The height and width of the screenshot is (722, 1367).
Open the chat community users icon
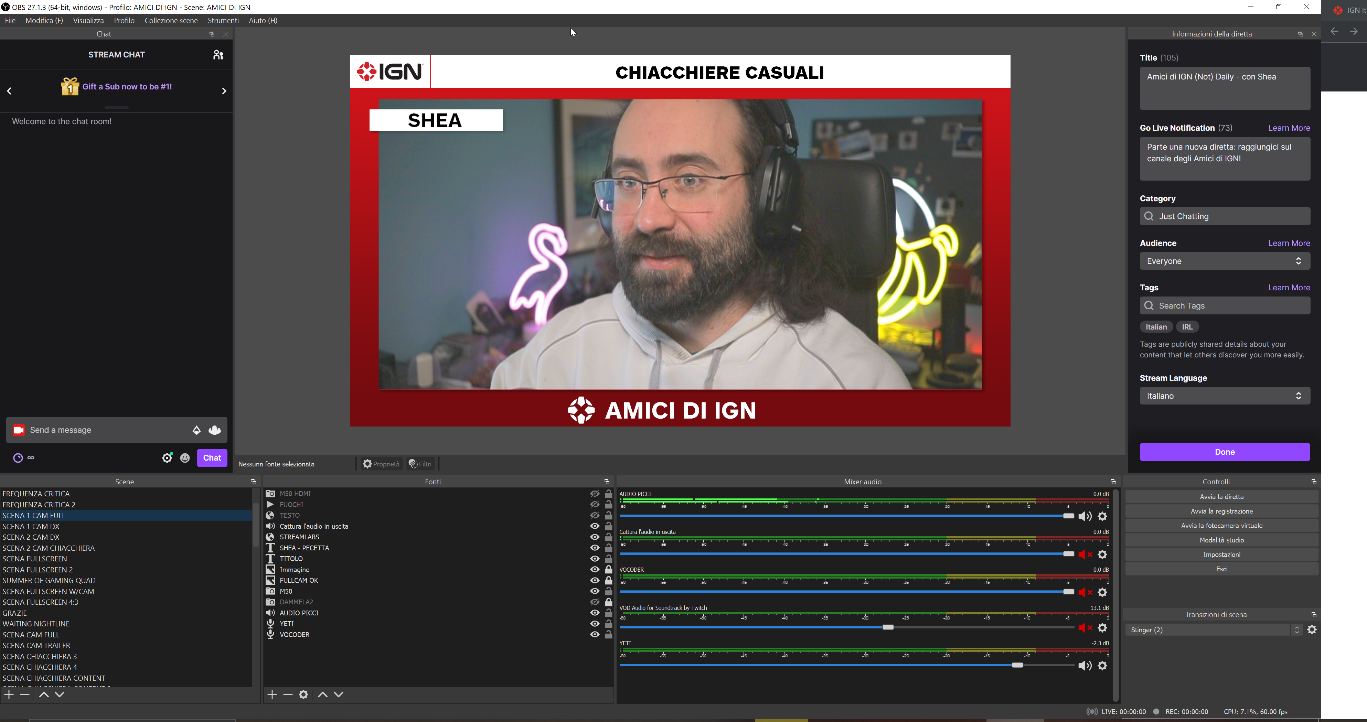pyautogui.click(x=218, y=55)
